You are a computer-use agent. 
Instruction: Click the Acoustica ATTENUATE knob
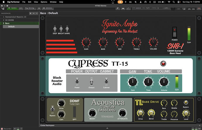[x=122, y=113]
